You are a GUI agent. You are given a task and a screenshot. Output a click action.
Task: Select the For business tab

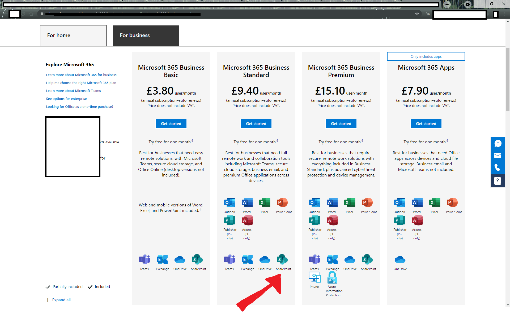(146, 36)
